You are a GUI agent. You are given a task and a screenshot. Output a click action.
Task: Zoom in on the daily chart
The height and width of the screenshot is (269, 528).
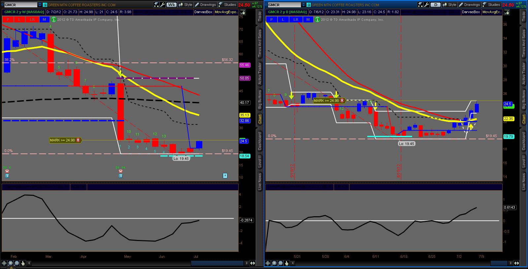pyautogui.click(x=275, y=263)
